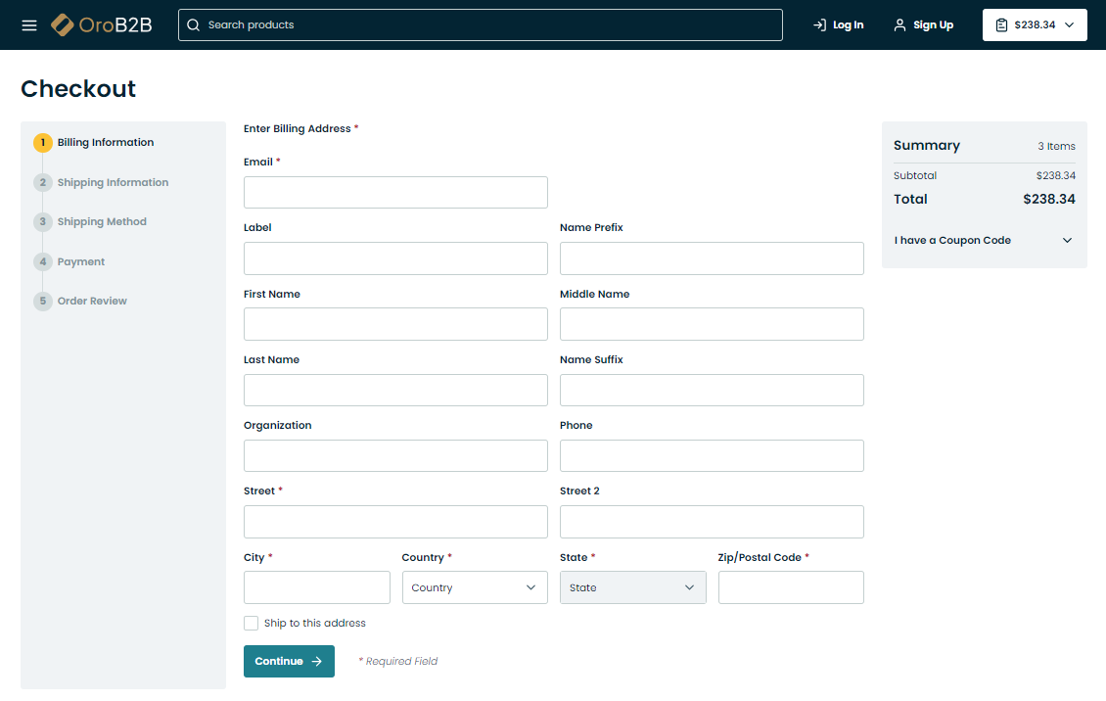
Task: Open the Country dropdown
Action: [x=475, y=587]
